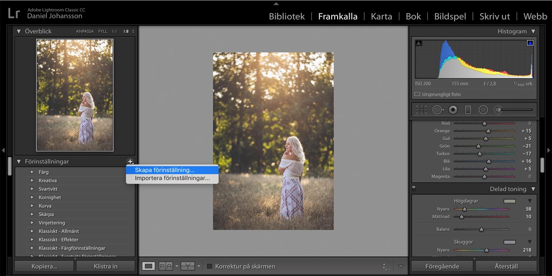
Task: Switch to before/after R A view
Action: click(x=166, y=266)
